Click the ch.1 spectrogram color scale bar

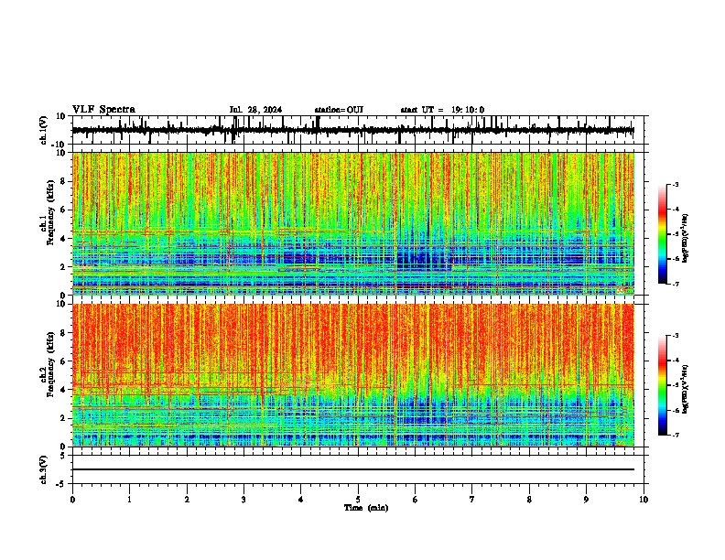(663, 234)
